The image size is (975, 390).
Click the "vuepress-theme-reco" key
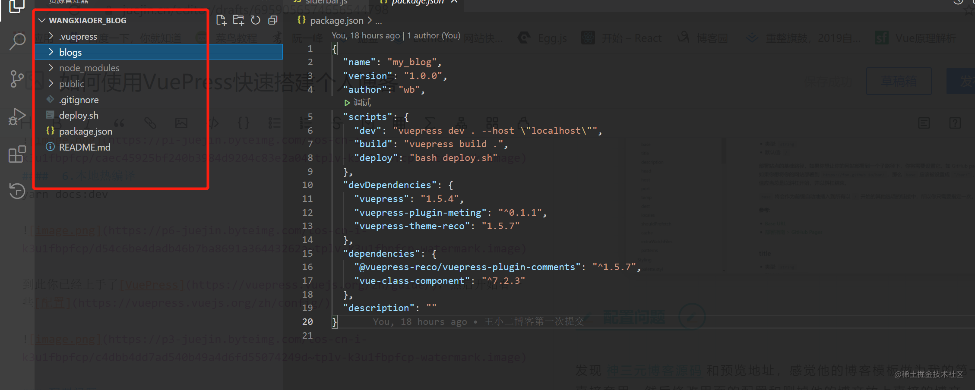pos(412,226)
